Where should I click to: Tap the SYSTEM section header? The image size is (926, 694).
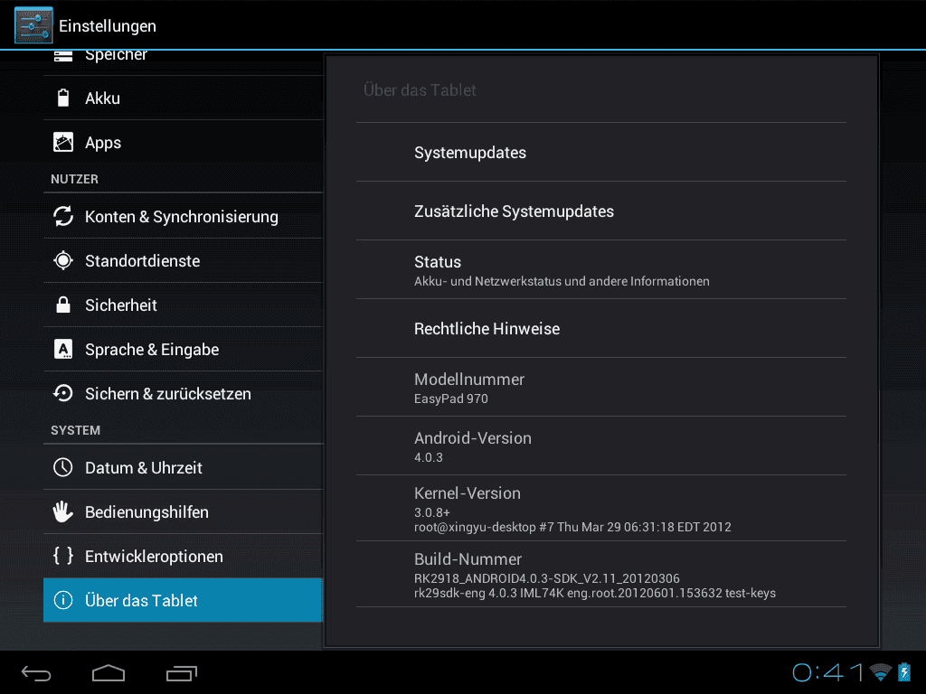point(76,430)
